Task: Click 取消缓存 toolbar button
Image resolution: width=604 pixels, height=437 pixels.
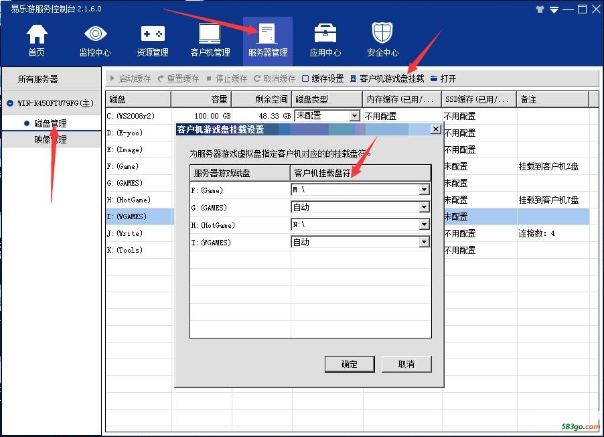Action: tap(275, 78)
